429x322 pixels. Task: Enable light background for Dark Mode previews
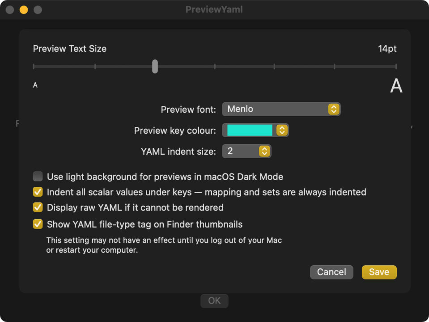pos(38,177)
